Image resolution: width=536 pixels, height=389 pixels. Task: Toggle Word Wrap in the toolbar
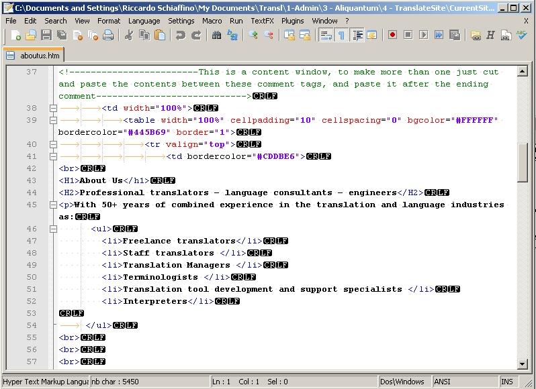[326, 35]
